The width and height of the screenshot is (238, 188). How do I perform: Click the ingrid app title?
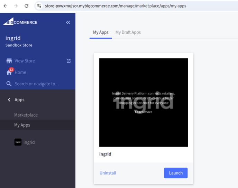pos(105,154)
